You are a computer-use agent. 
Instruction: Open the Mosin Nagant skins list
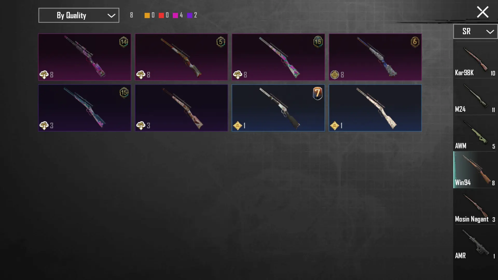475,206
